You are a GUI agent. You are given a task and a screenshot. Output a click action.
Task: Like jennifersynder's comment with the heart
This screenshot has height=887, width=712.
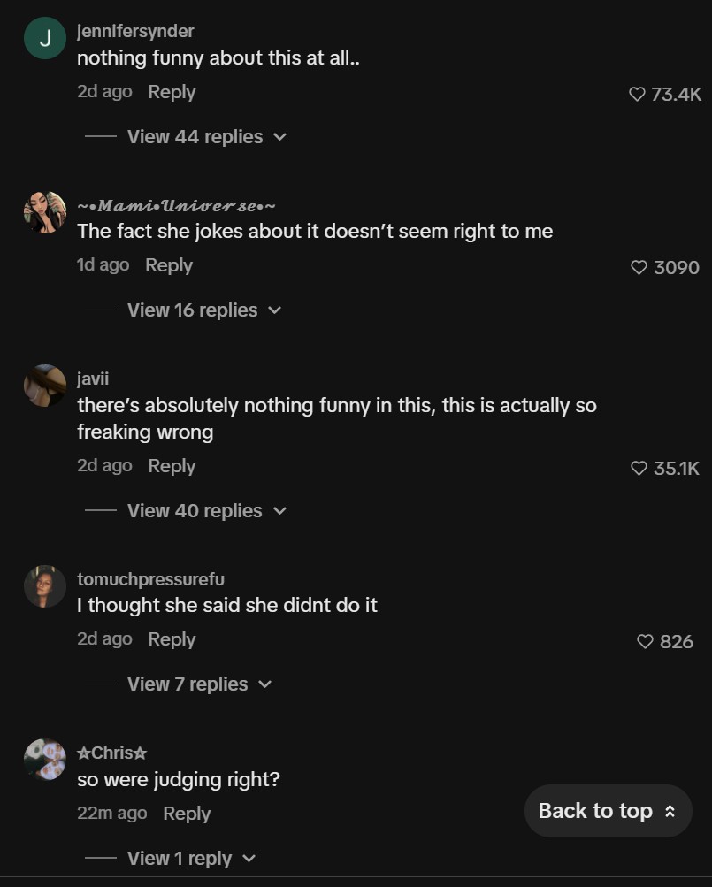click(637, 94)
